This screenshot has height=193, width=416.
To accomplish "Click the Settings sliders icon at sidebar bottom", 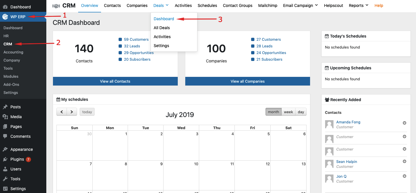I will pos(5,189).
